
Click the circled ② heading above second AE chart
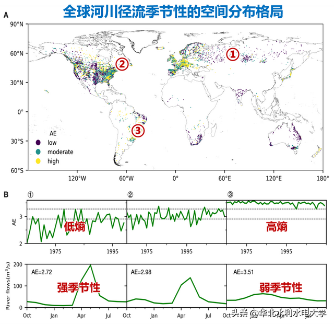130,195
